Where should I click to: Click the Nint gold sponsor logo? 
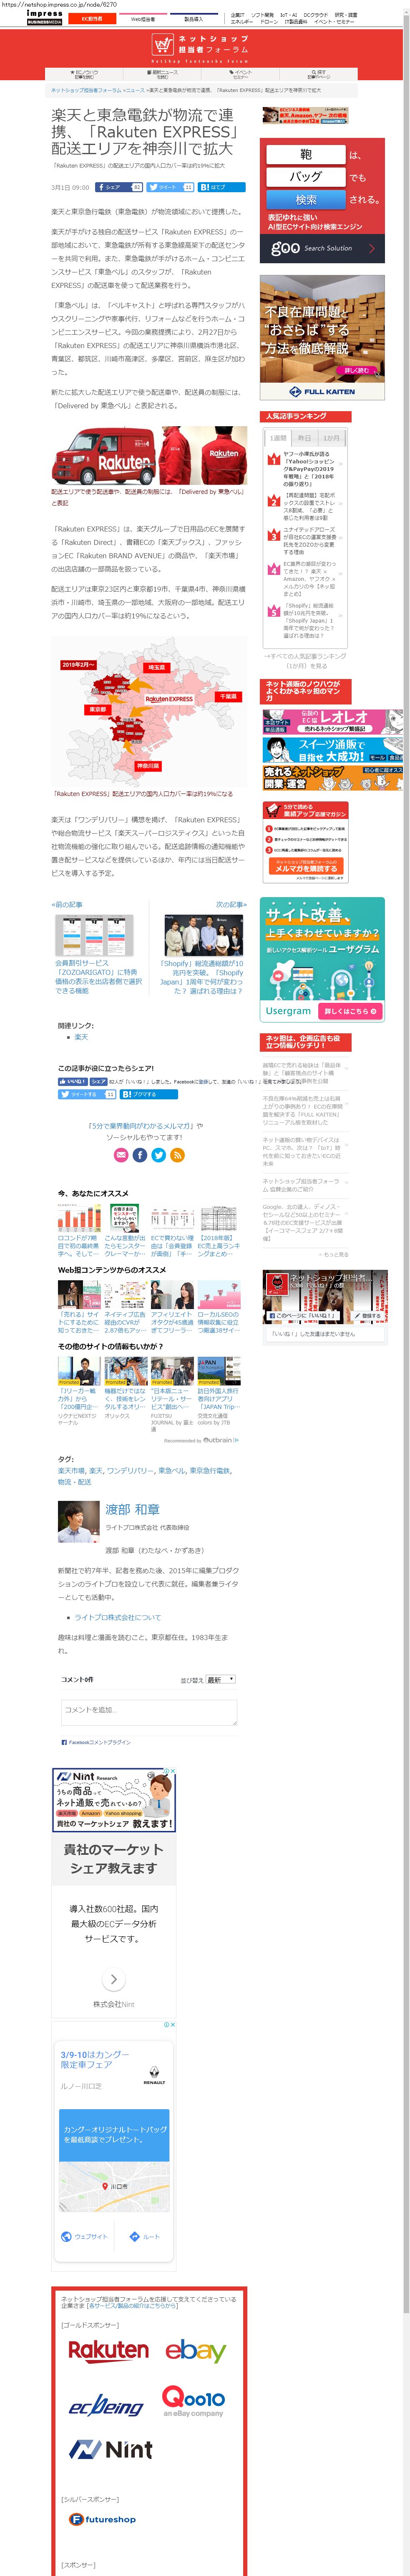pyautogui.click(x=111, y=2449)
